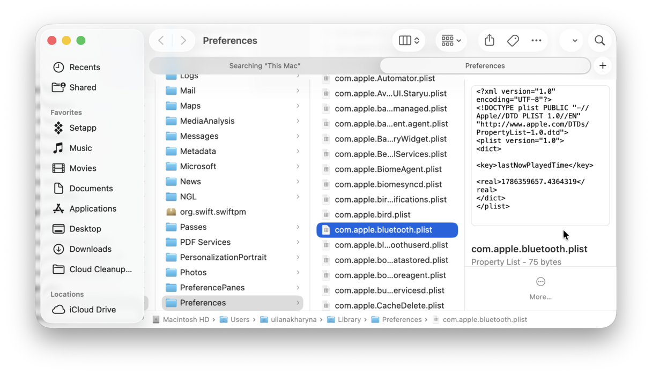Select com.apple.bo...atastored.plist file
Viewport: 652px width, 375px height.
pos(387,260)
